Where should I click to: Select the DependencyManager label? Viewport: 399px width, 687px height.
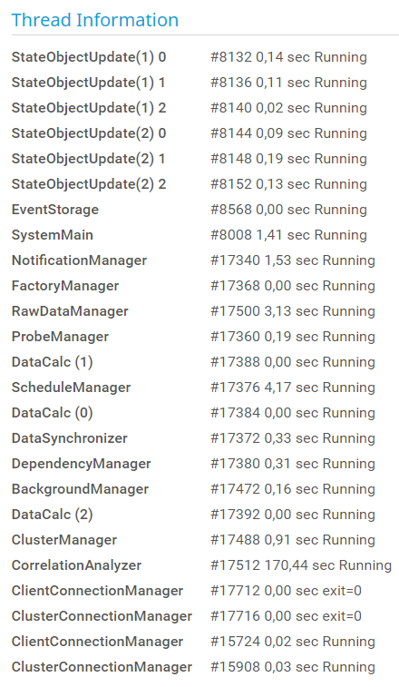tap(81, 464)
